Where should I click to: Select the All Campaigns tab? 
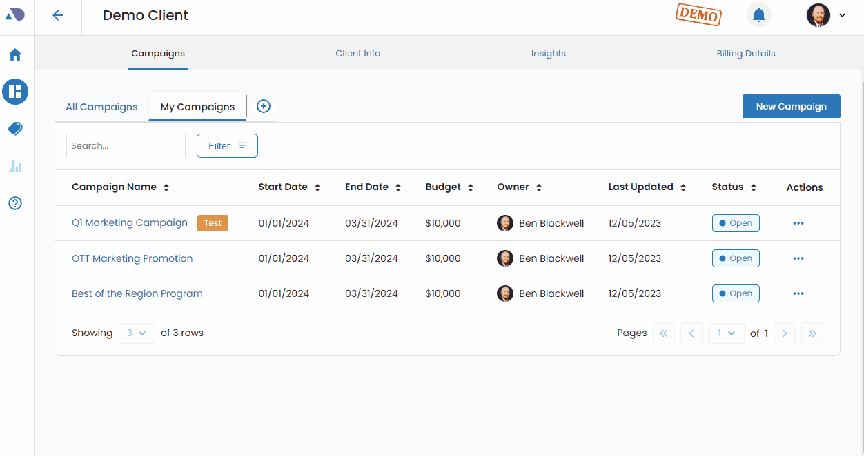pos(101,107)
